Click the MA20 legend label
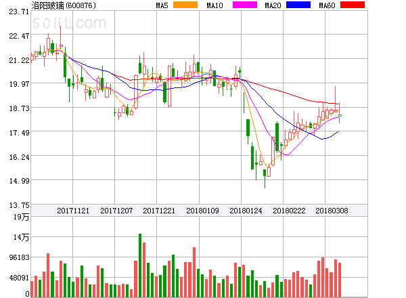The image size is (406, 298). coord(273,5)
